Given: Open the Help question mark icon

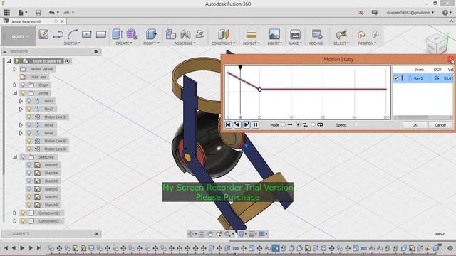Looking at the screenshot, I should [x=445, y=13].
